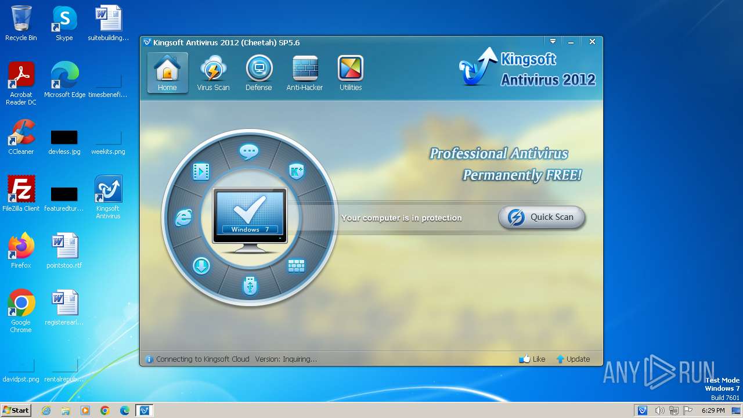
Task: Select the devless.jpg desktop file
Action: (x=64, y=142)
